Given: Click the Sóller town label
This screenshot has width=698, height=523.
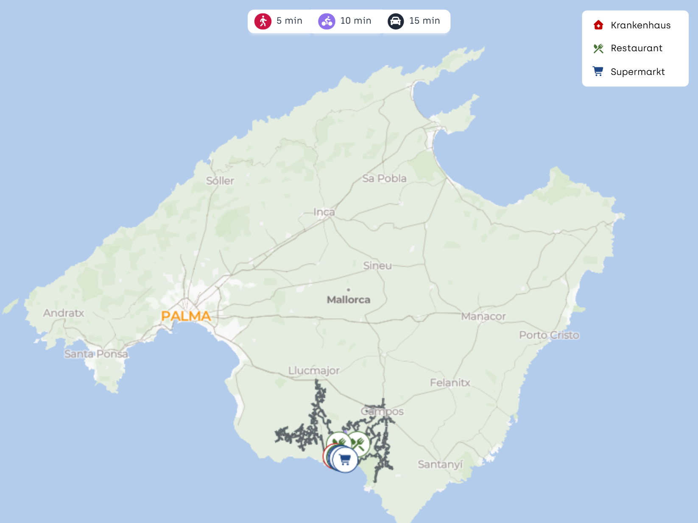Looking at the screenshot, I should (220, 181).
